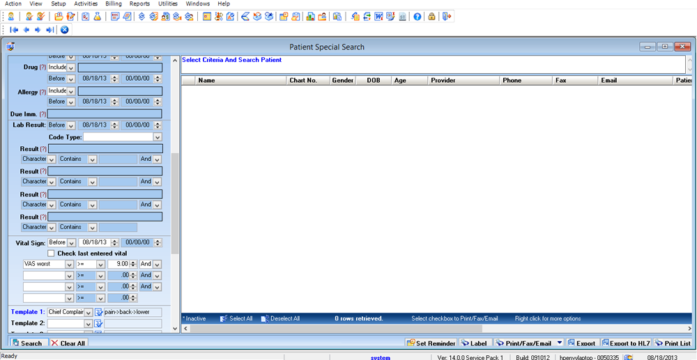Open the Billing menu

pyautogui.click(x=114, y=3)
